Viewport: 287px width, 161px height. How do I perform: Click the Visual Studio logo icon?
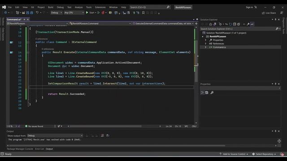pyautogui.click(x=4, y=7)
